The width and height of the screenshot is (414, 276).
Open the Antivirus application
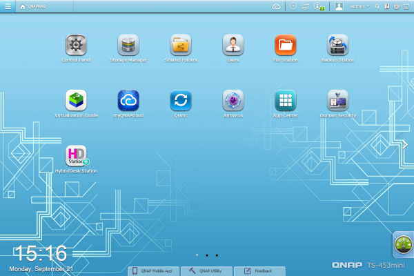(233, 101)
